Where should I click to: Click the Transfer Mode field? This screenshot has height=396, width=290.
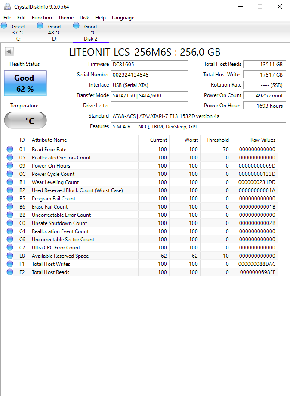click(x=149, y=96)
